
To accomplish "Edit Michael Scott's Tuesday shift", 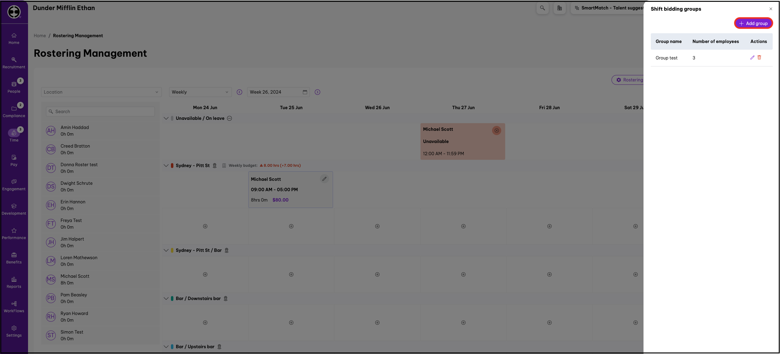I will 324,179.
